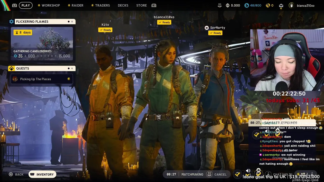Open the INVENTORY button
Viewport: 324px width, 182px height.
coord(42,174)
